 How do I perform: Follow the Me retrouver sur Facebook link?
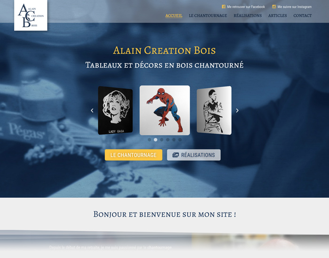pos(246,7)
